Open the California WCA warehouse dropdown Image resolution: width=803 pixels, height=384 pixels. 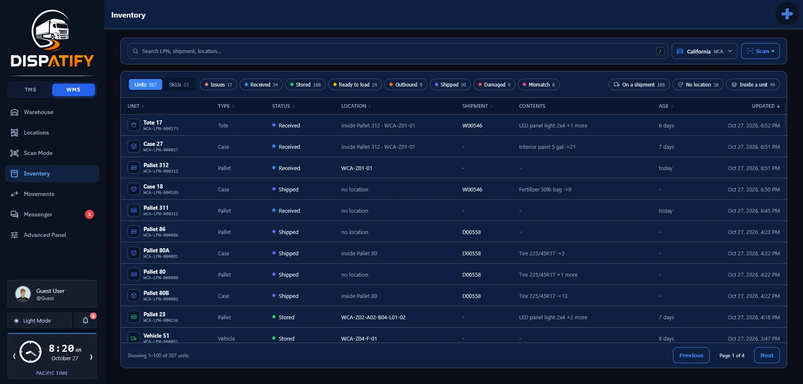tap(704, 51)
